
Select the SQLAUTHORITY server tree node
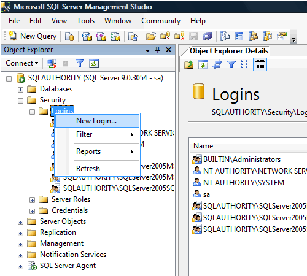click(95, 78)
